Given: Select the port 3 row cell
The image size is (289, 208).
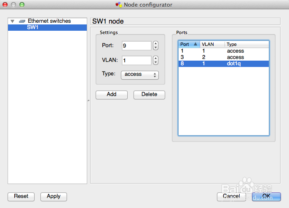Looking at the screenshot, I should click(x=182, y=57).
